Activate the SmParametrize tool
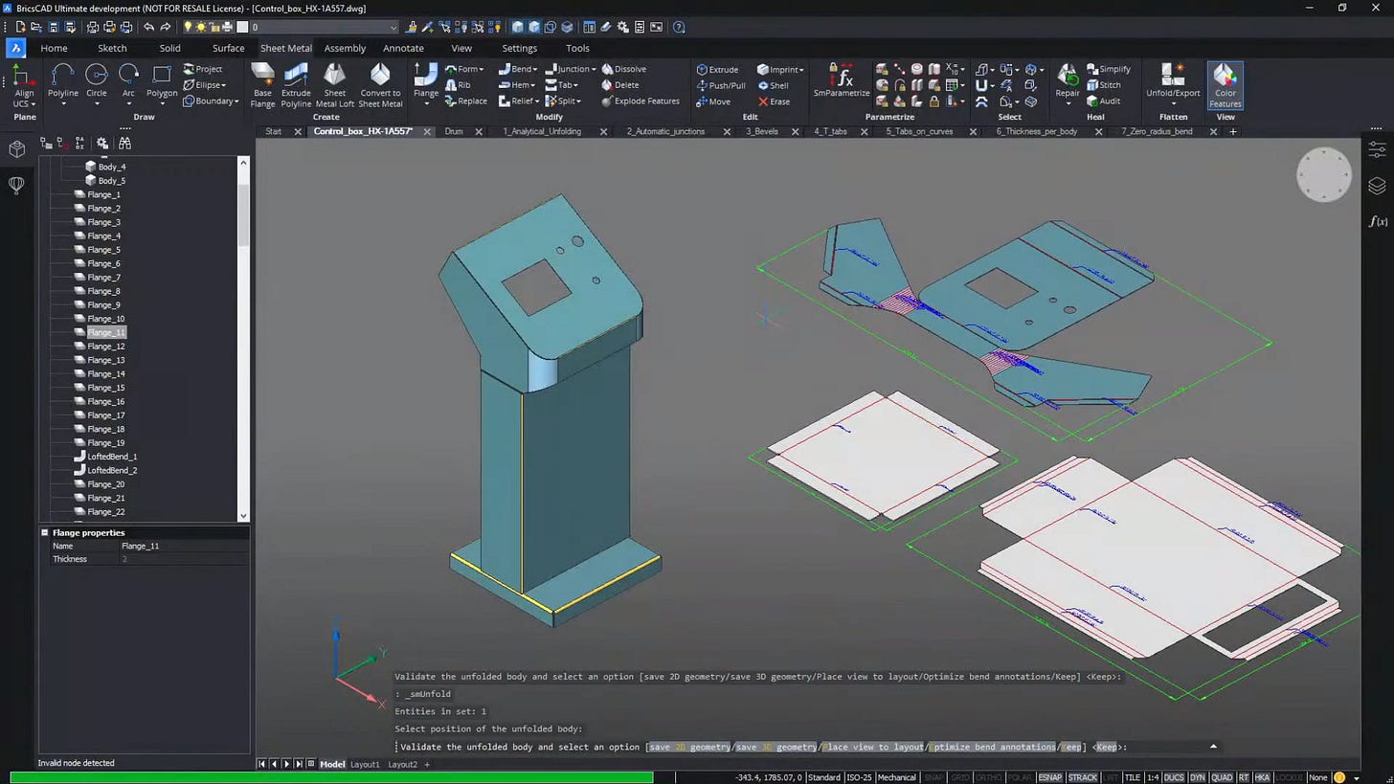 pos(842,81)
